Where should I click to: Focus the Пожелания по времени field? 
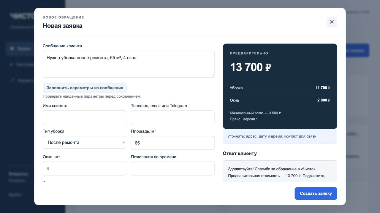[172, 169]
